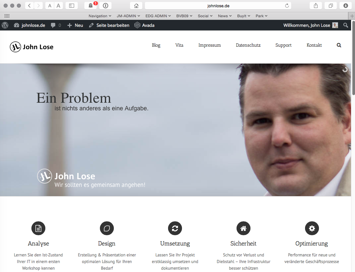
Task: Go to the home page icon
Action: click(x=136, y=6)
